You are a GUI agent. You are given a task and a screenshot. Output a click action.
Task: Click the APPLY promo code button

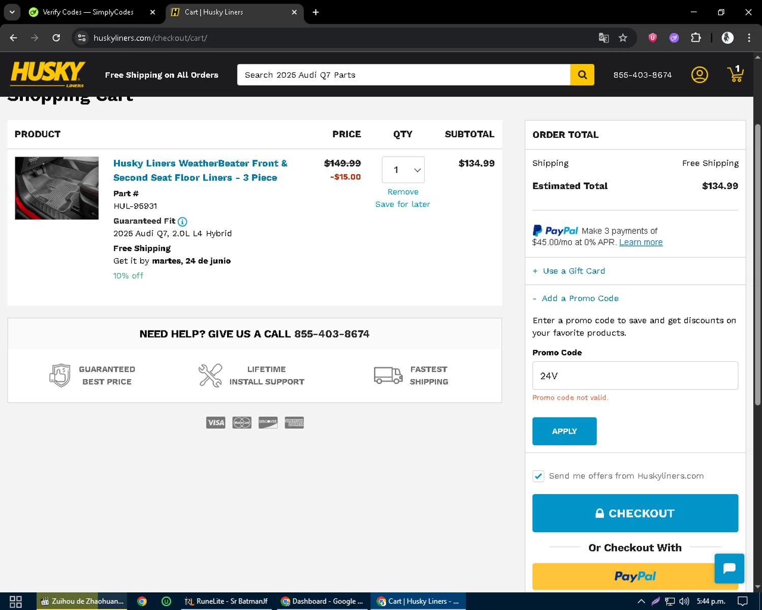564,431
